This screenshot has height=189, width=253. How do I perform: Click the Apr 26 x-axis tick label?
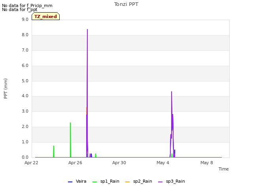[x=75, y=163]
